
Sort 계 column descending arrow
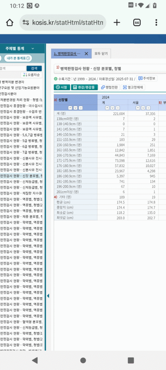112,108
